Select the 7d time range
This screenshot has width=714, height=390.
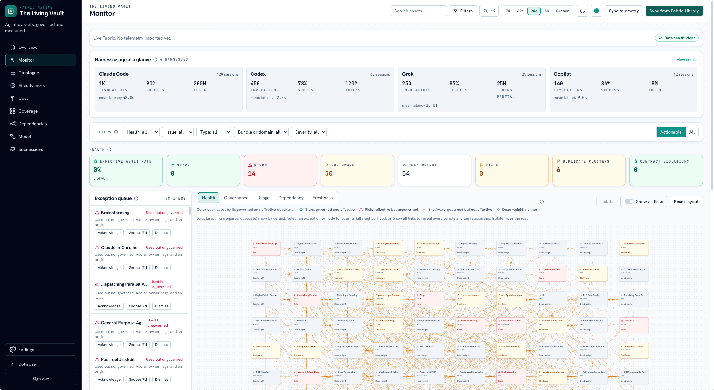[508, 11]
